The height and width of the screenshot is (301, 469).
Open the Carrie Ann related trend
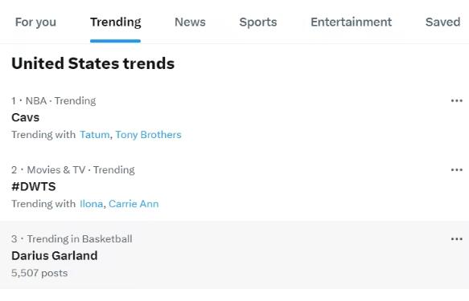pos(134,204)
